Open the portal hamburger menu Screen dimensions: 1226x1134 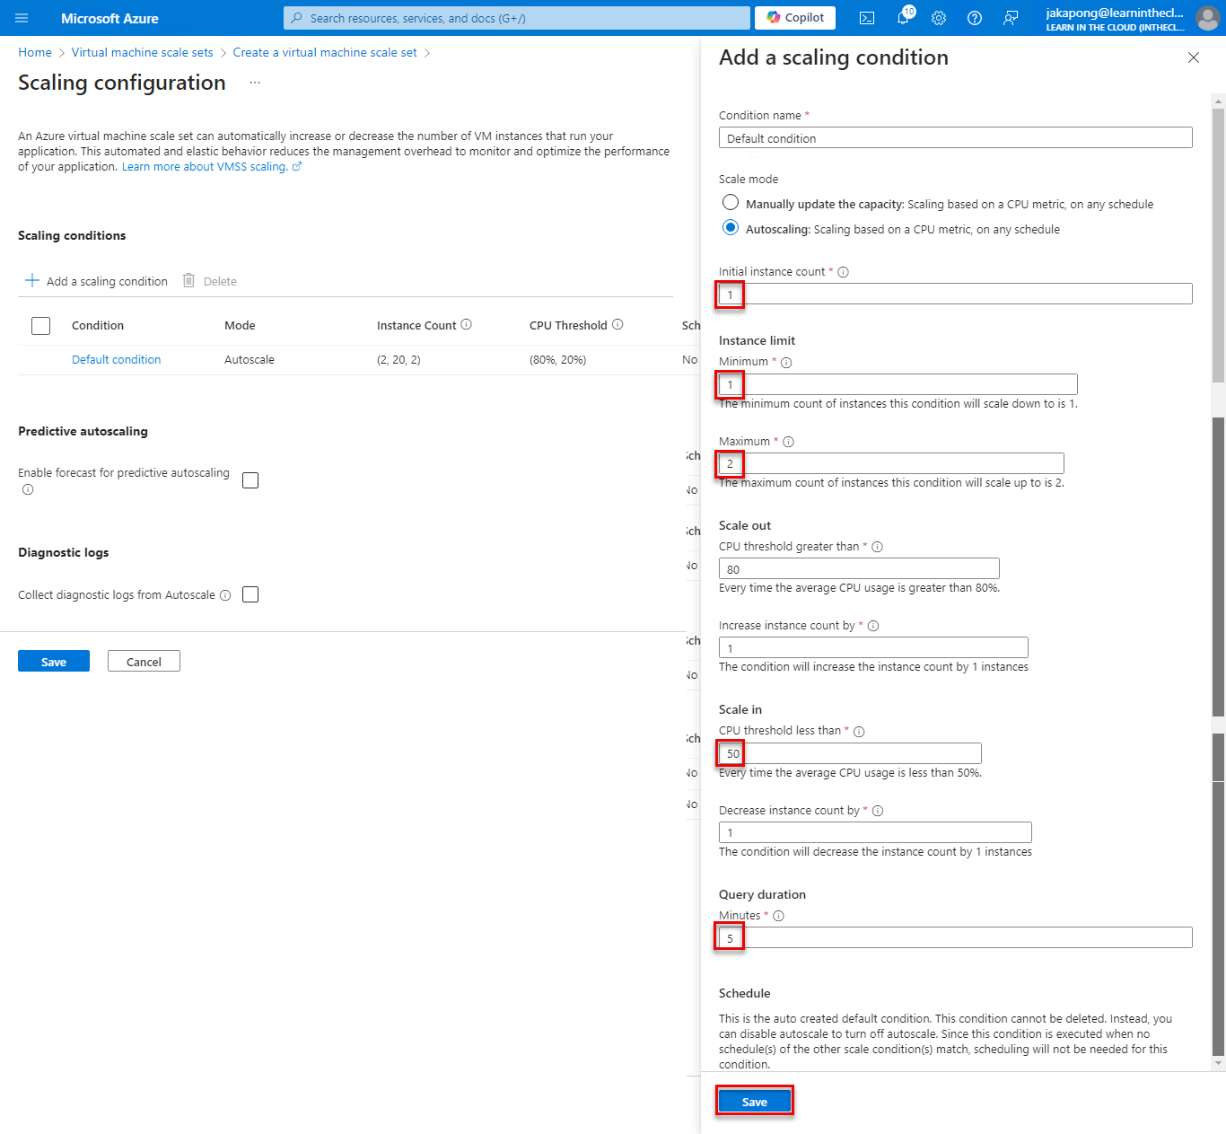(22, 18)
